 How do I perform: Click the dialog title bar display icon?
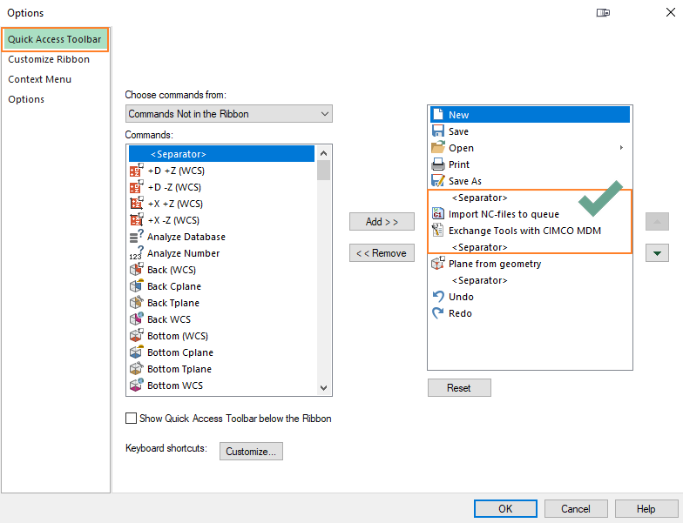(603, 12)
